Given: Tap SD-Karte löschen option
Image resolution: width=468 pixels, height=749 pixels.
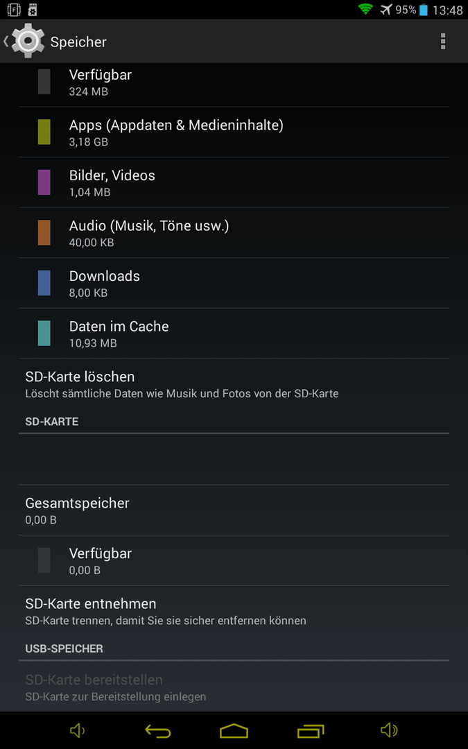Looking at the screenshot, I should [234, 384].
